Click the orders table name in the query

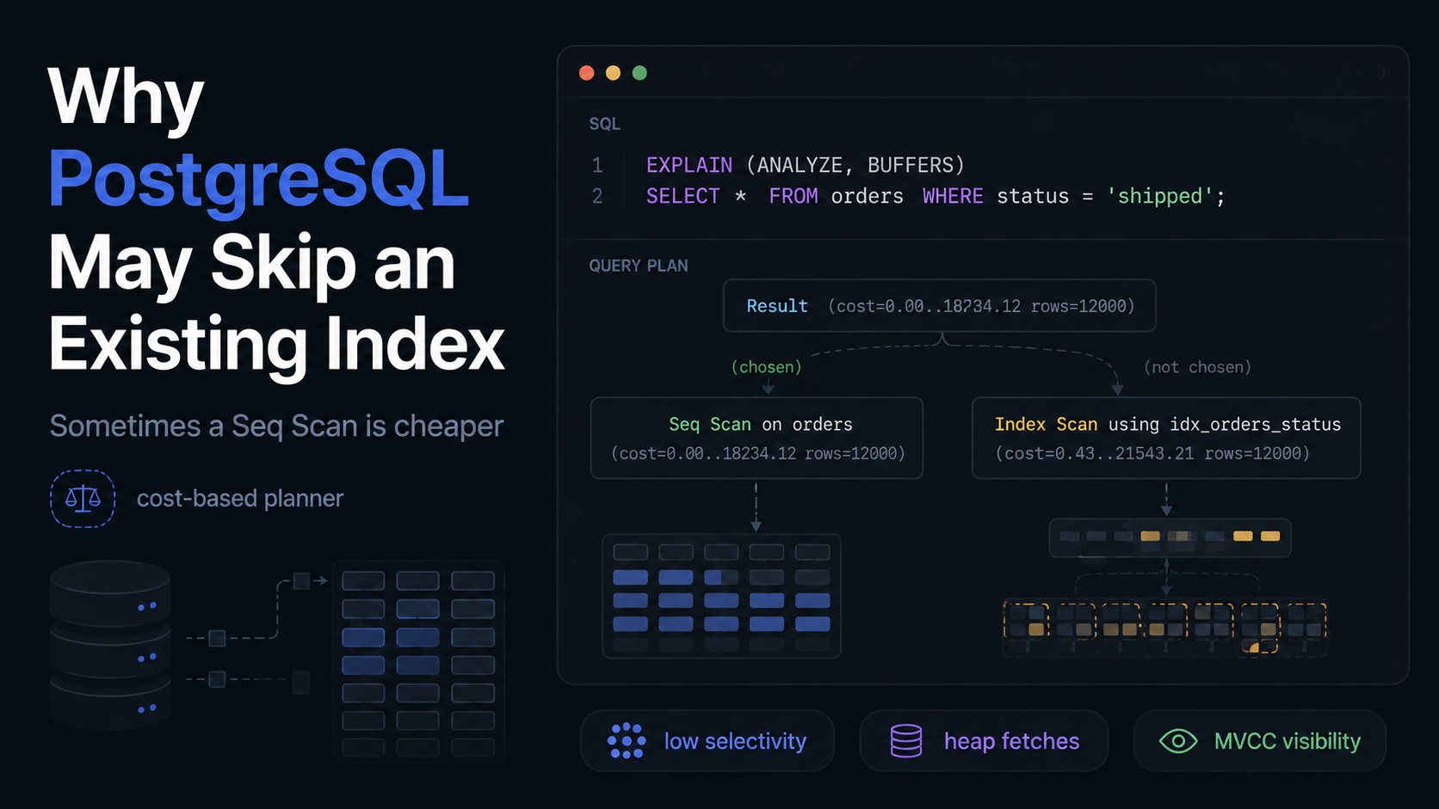coord(867,196)
